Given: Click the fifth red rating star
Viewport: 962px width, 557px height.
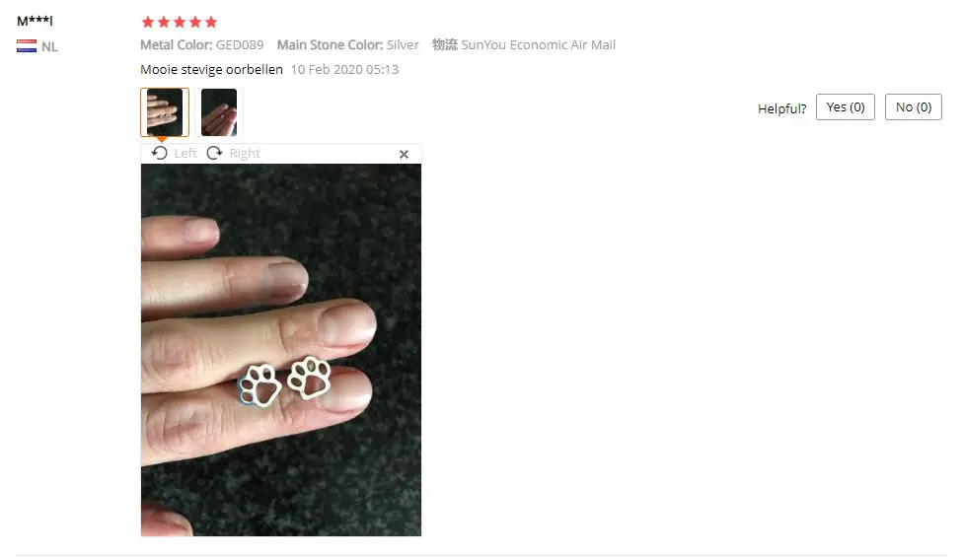Looking at the screenshot, I should (211, 22).
